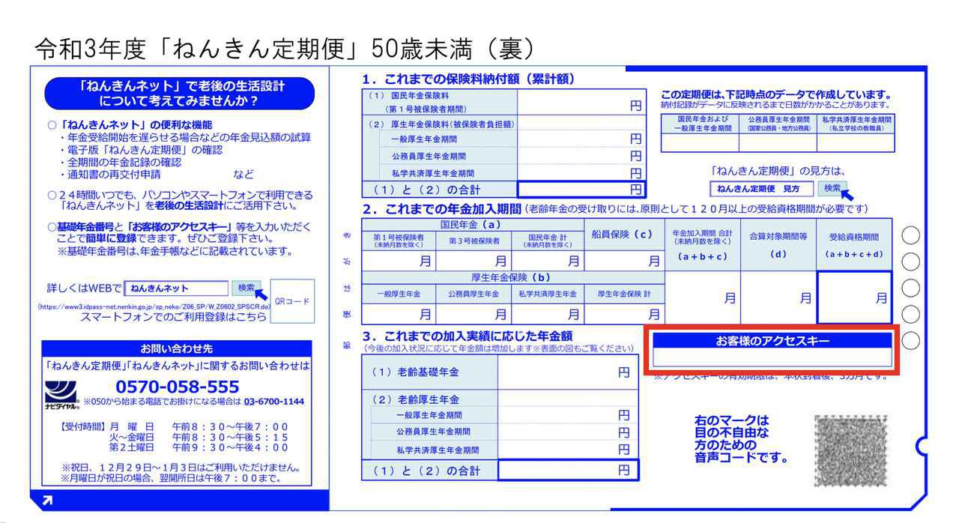Click 第2土曜日 午前9:30～午後4:00 line
The width and height of the screenshot is (959, 523).
coord(199,447)
